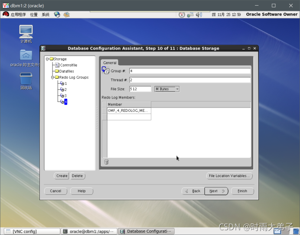300x235 pixels.
Task: Open File Location Variables dialog
Action: point(229,176)
